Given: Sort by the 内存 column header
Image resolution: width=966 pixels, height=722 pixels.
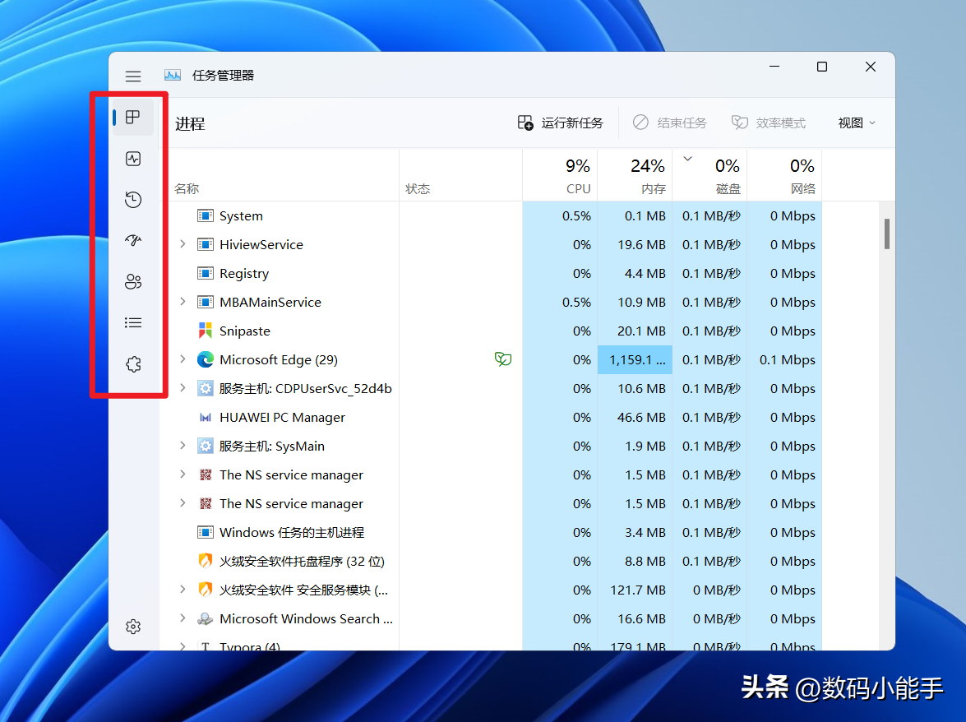Looking at the screenshot, I should (635, 176).
